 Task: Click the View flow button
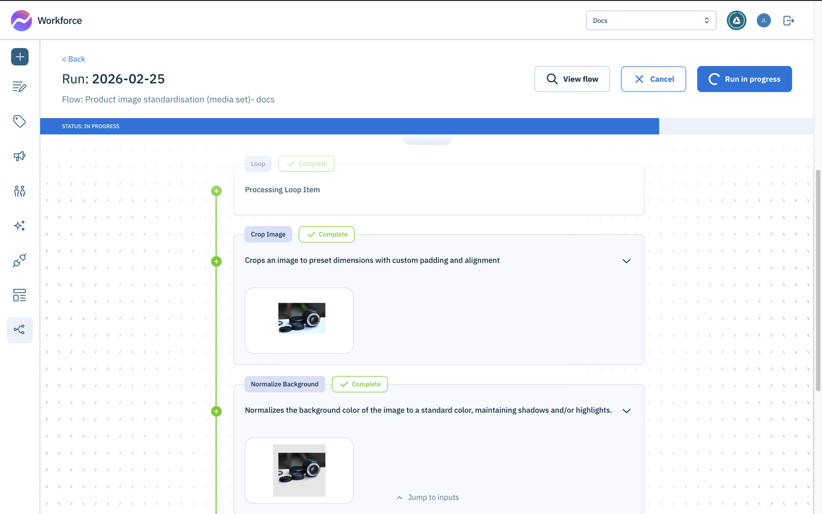coord(572,79)
